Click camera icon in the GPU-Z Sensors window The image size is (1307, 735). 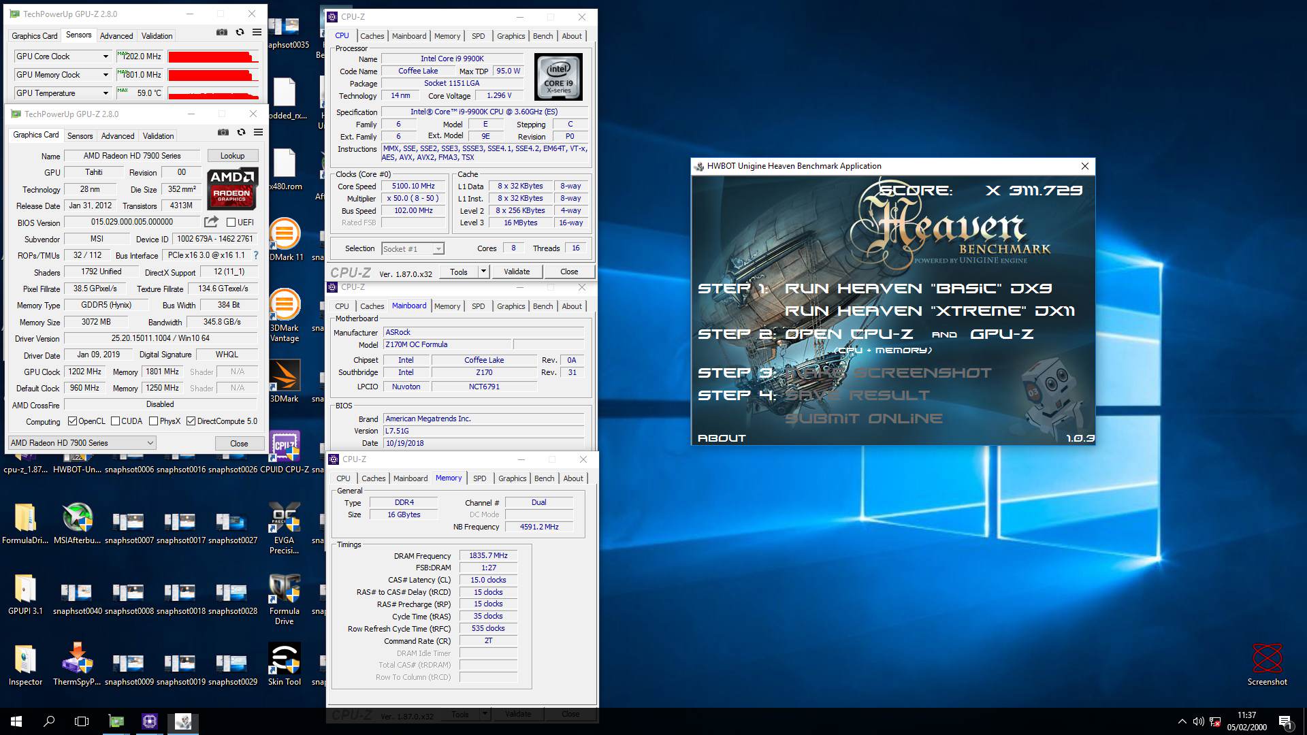point(222,32)
